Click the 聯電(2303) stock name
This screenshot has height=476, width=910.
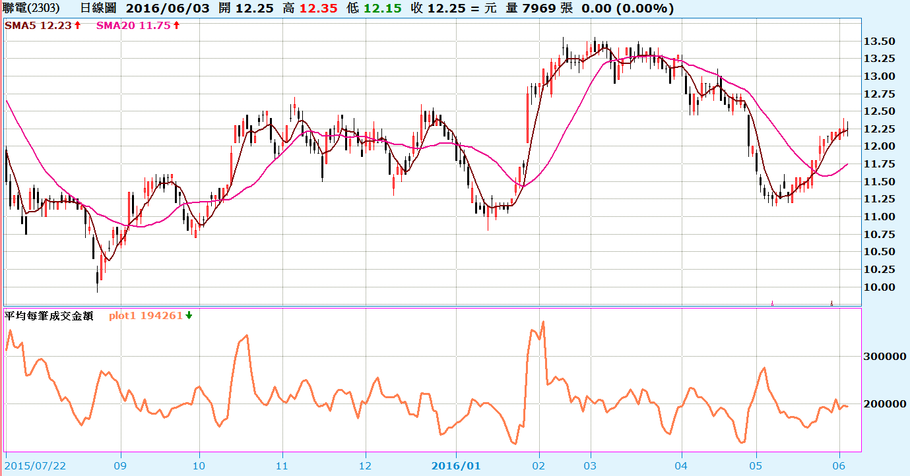(x=32, y=9)
